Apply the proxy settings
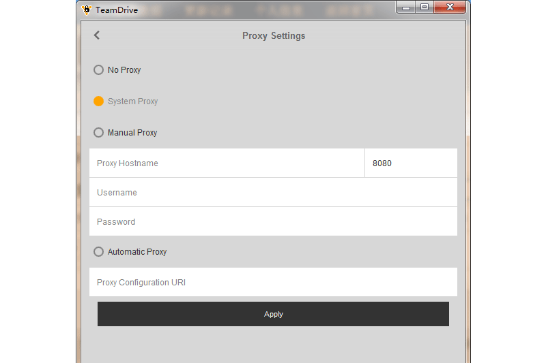The width and height of the screenshot is (546, 363). (x=274, y=314)
